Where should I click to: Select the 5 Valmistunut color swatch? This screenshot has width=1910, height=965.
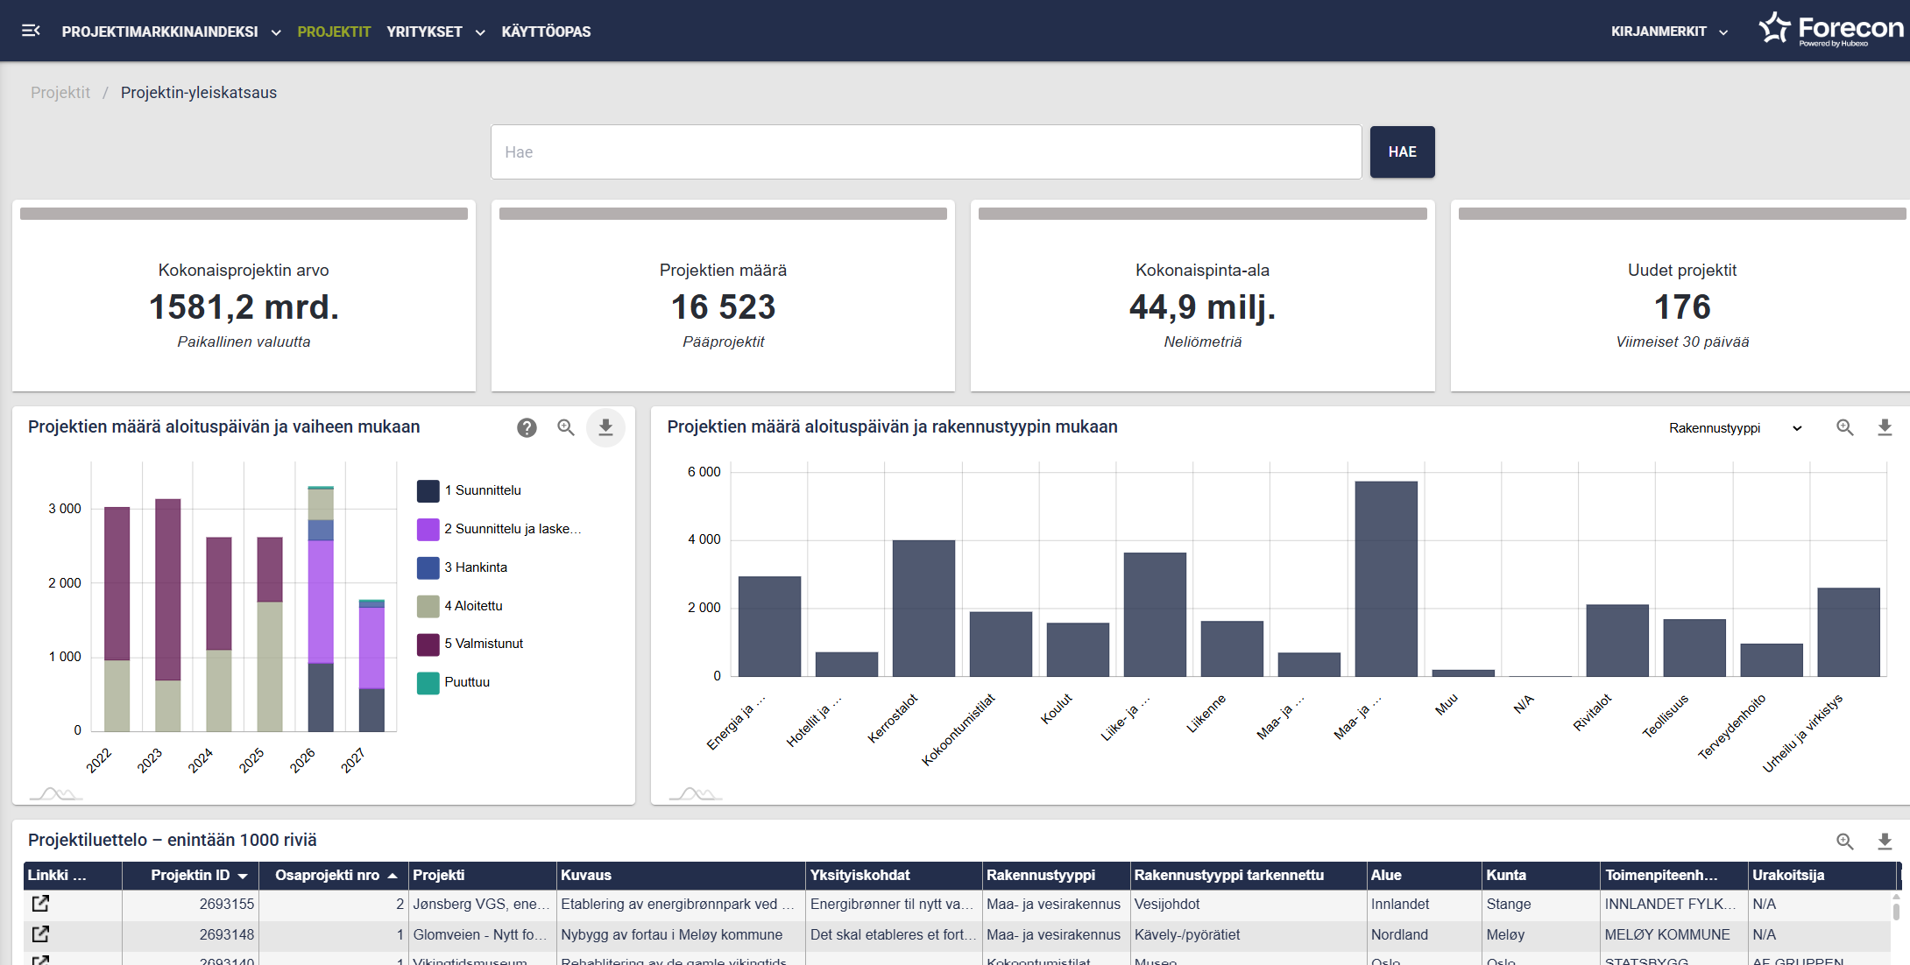[428, 644]
